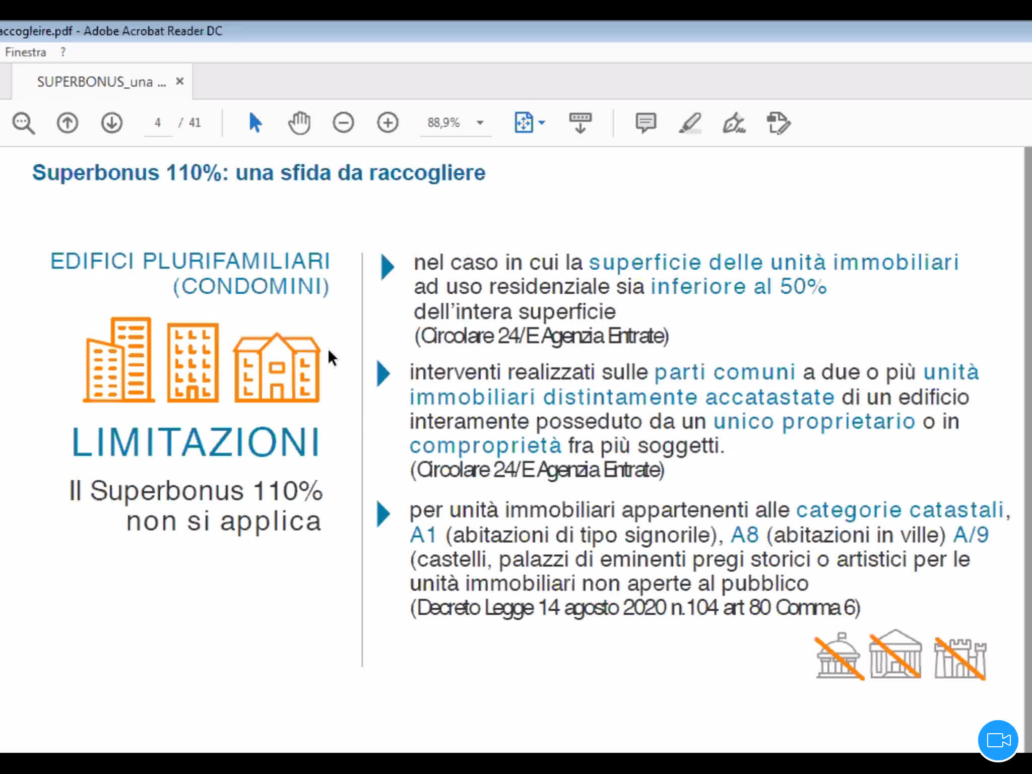Click the find text magnifier icon
Viewport: 1032px width, 774px height.
click(x=24, y=123)
